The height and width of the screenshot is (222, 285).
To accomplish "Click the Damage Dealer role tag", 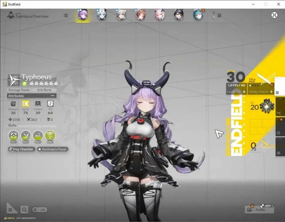I will tap(19, 90).
